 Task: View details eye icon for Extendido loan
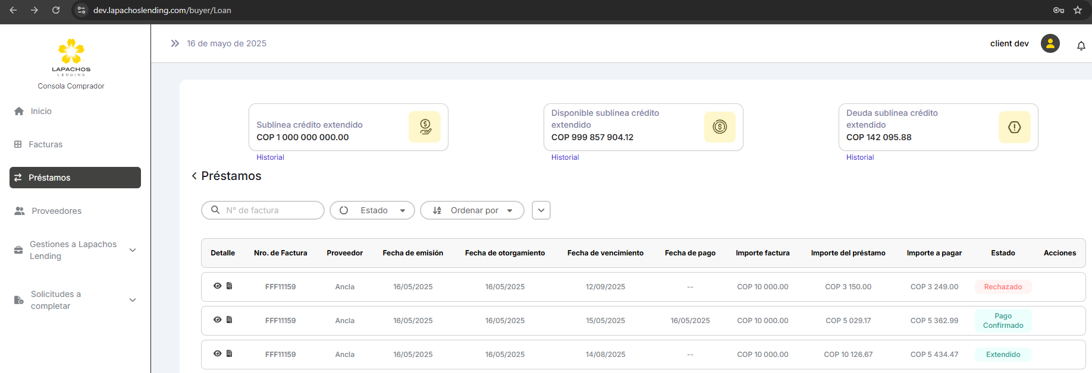pos(217,353)
